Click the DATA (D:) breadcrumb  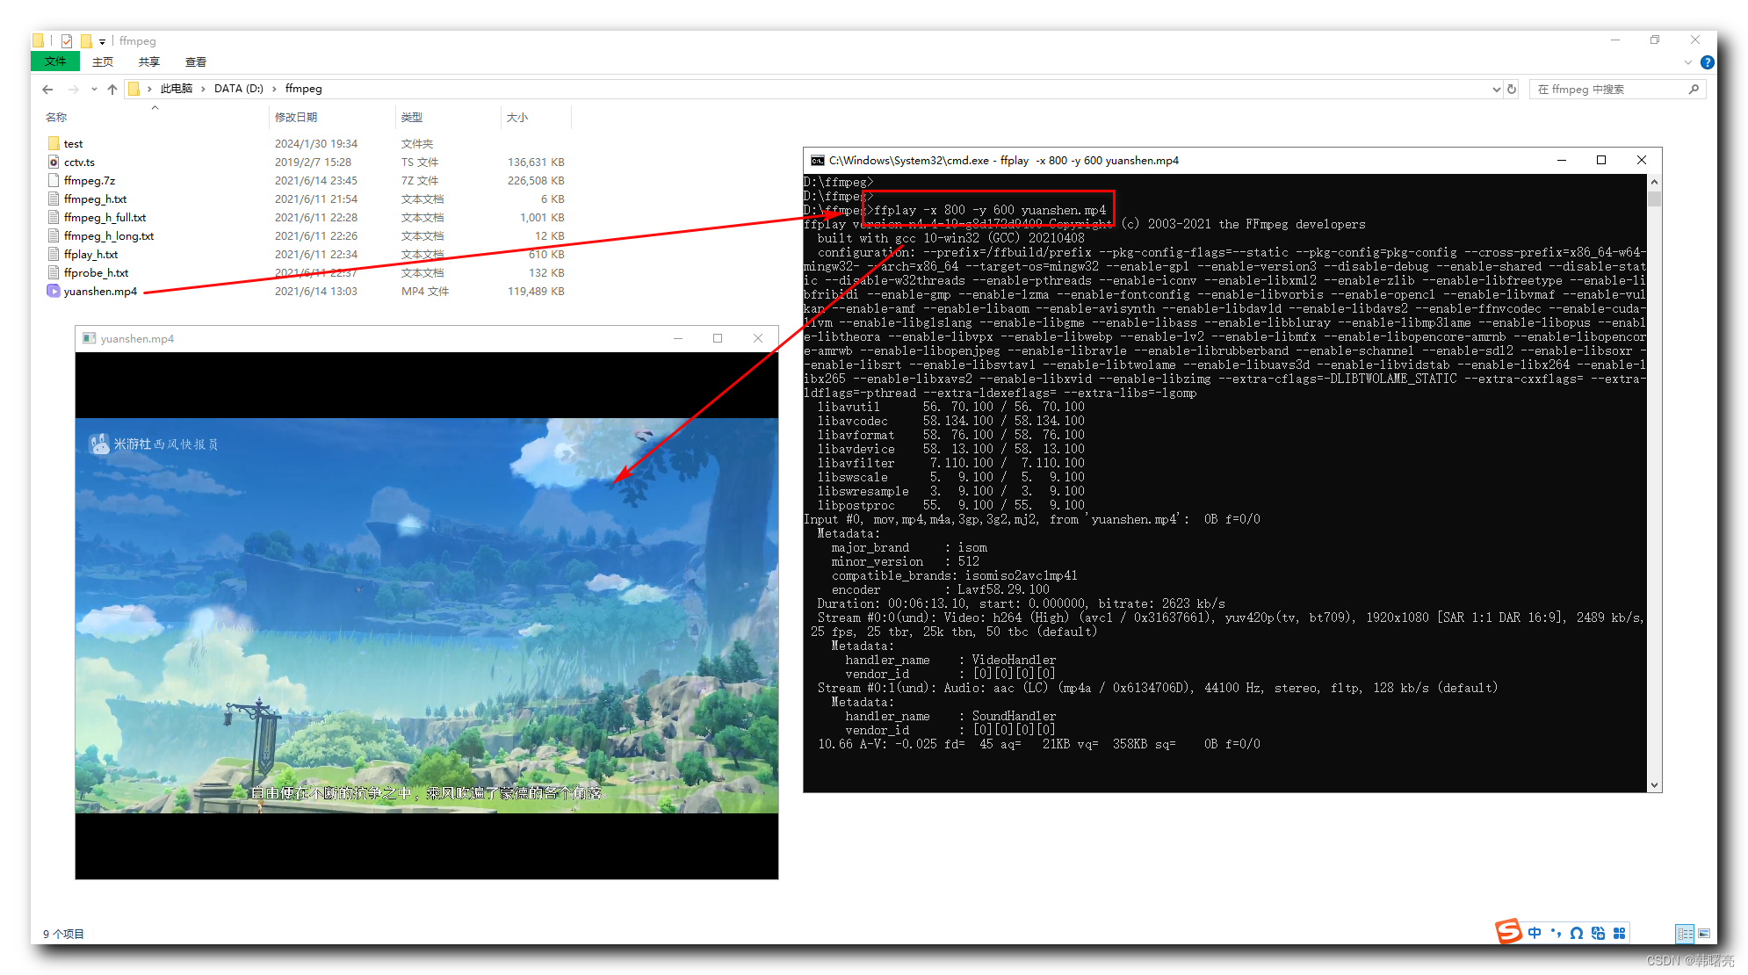[x=238, y=89]
